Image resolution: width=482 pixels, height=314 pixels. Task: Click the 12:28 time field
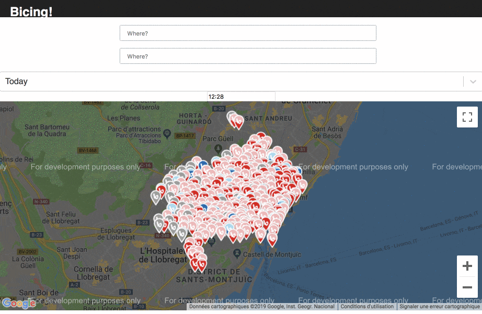pyautogui.click(x=241, y=97)
